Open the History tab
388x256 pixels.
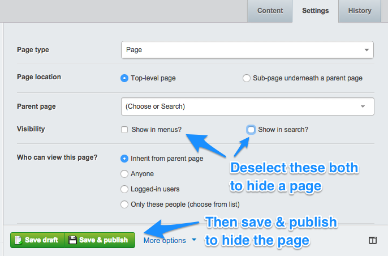[x=360, y=11]
